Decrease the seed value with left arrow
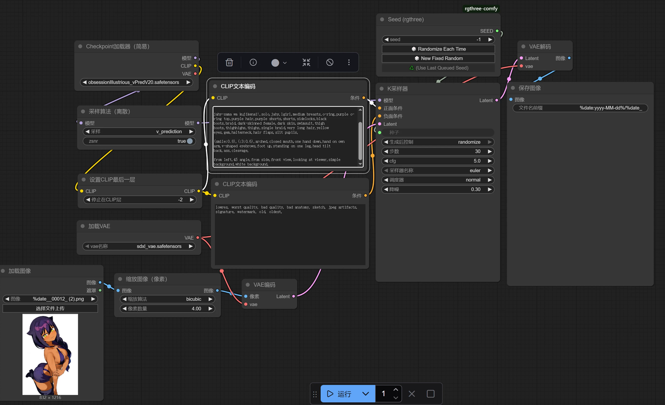 pos(387,40)
